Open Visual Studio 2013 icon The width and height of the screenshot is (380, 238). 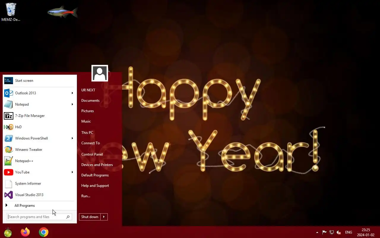9,195
